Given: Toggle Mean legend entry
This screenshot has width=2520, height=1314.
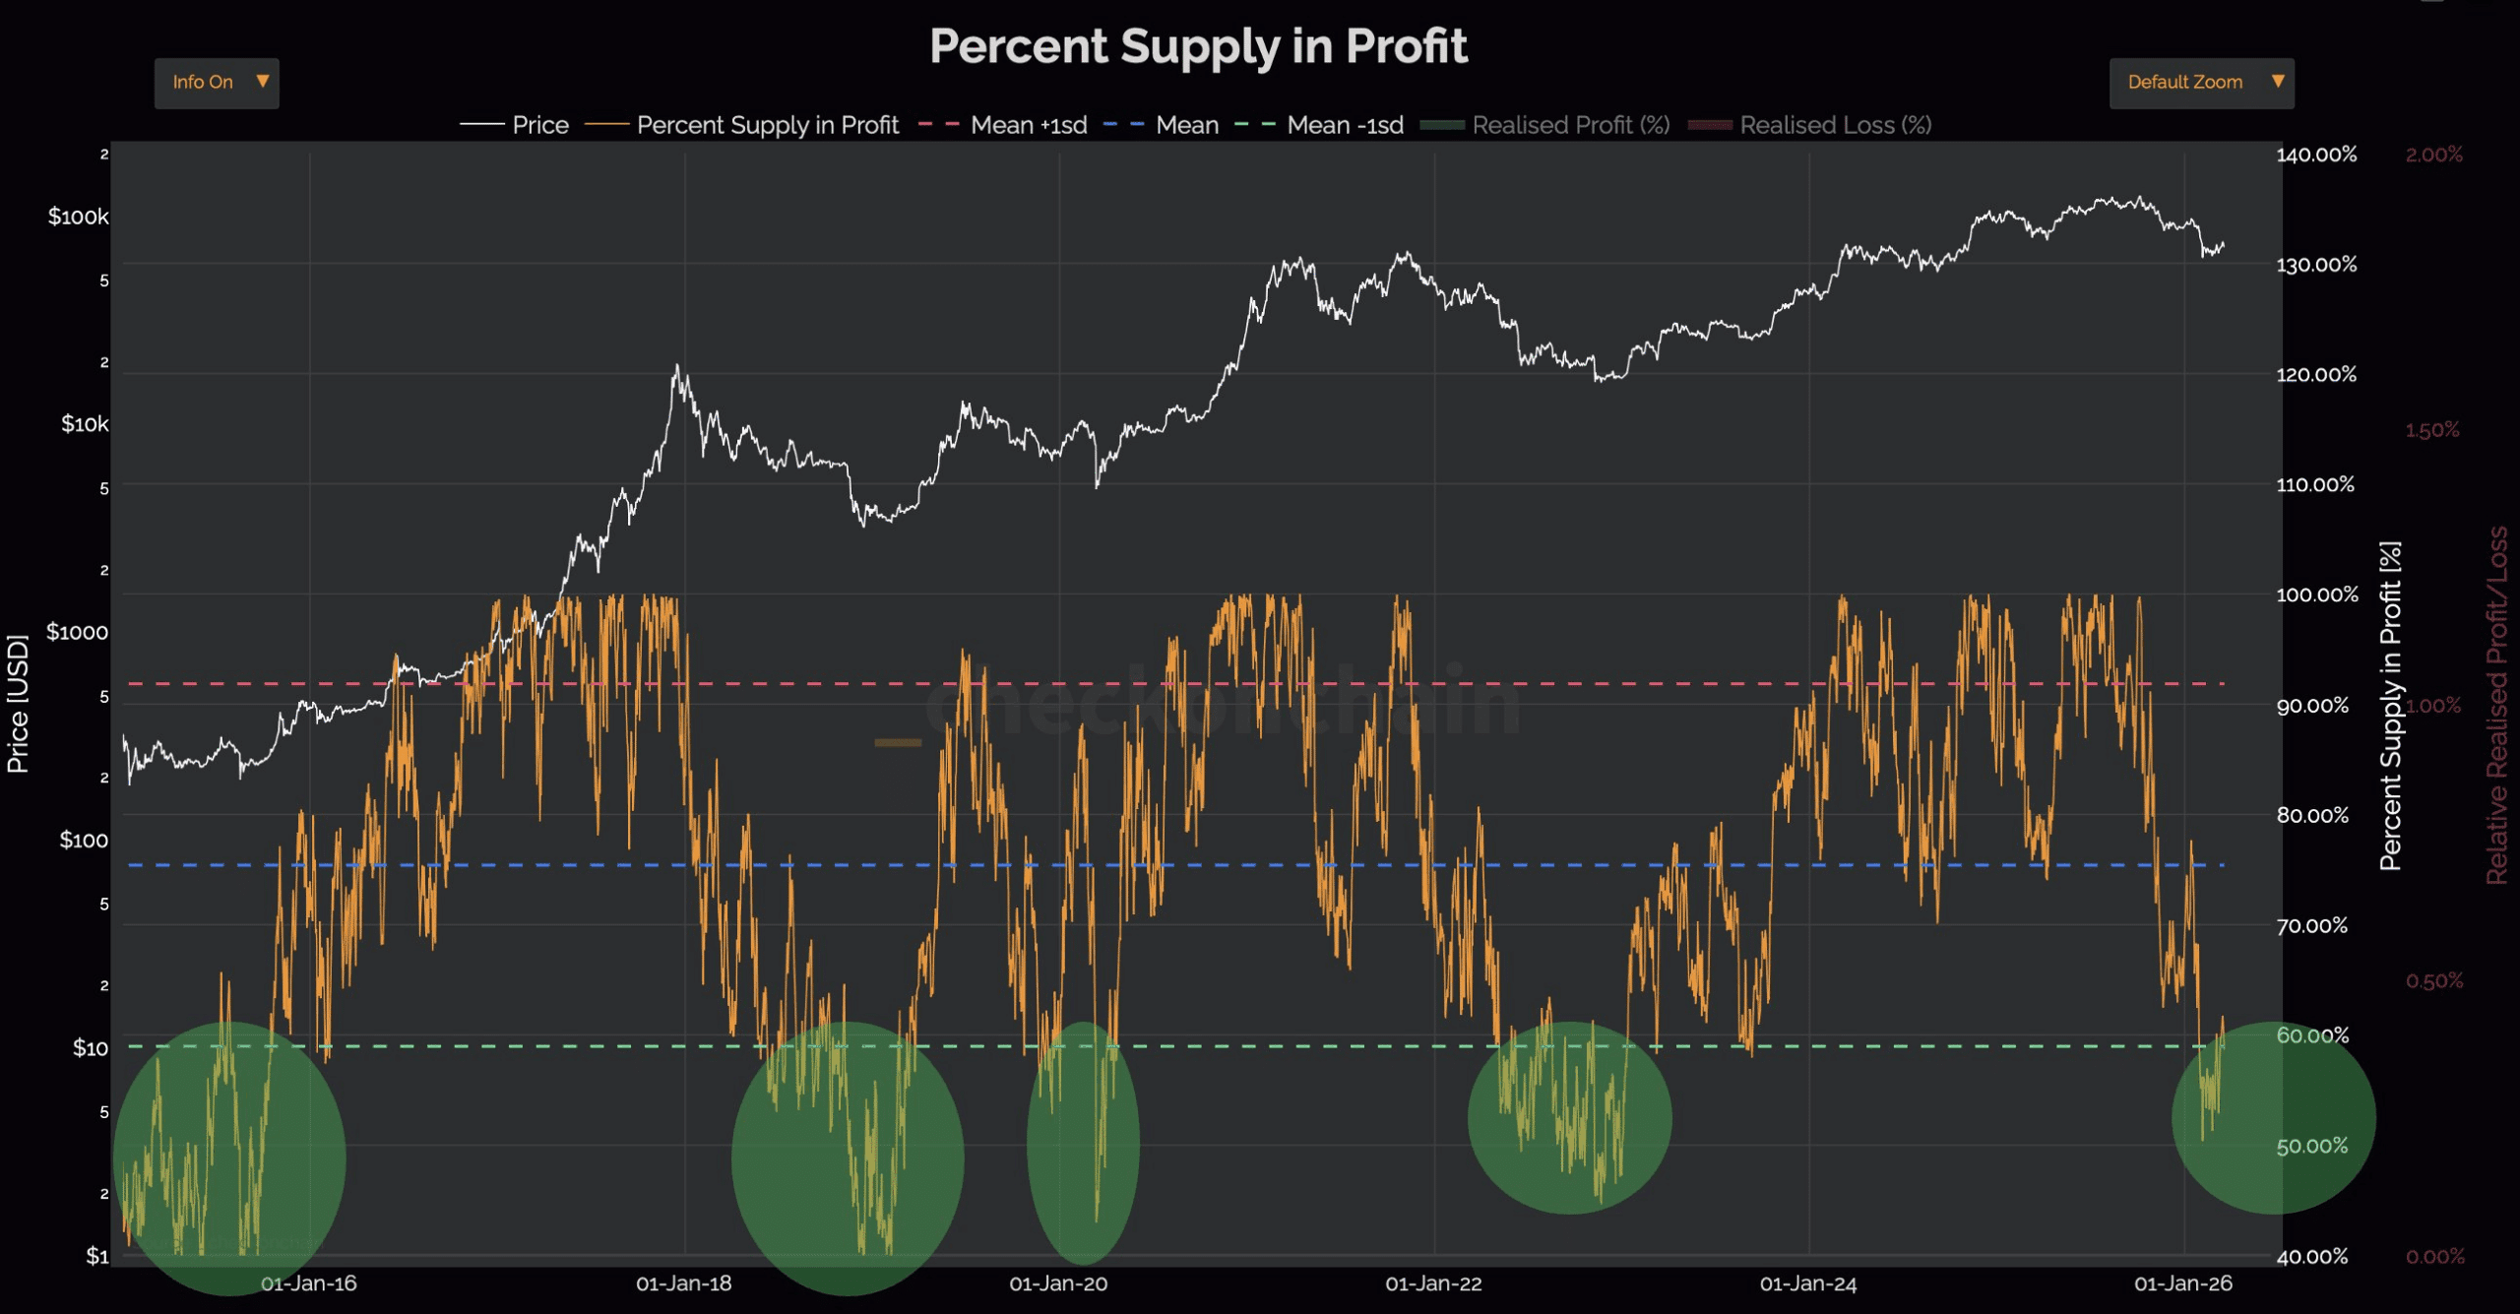Looking at the screenshot, I should tap(1187, 125).
